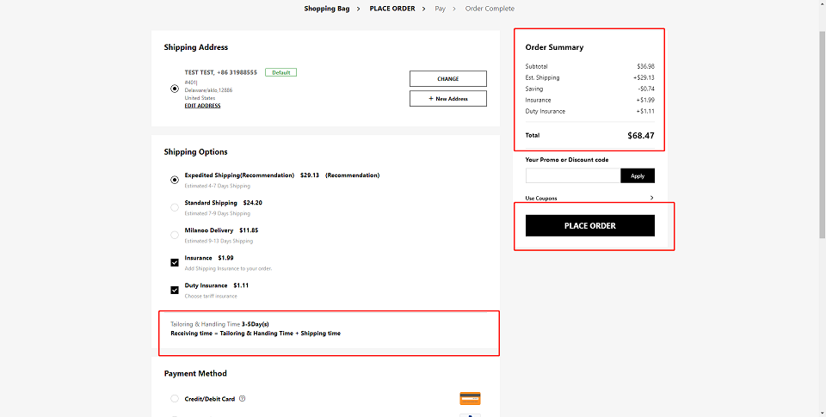Focus the promo or discount code field
The image size is (826, 417).
(573, 176)
